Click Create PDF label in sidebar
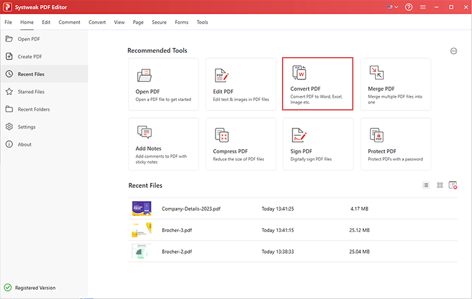Screen dimensions: 472x299 click(30, 56)
